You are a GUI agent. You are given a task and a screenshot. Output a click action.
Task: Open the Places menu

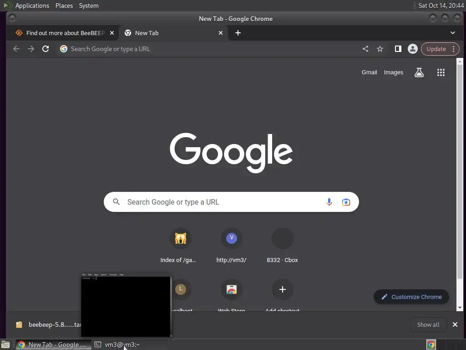64,5
